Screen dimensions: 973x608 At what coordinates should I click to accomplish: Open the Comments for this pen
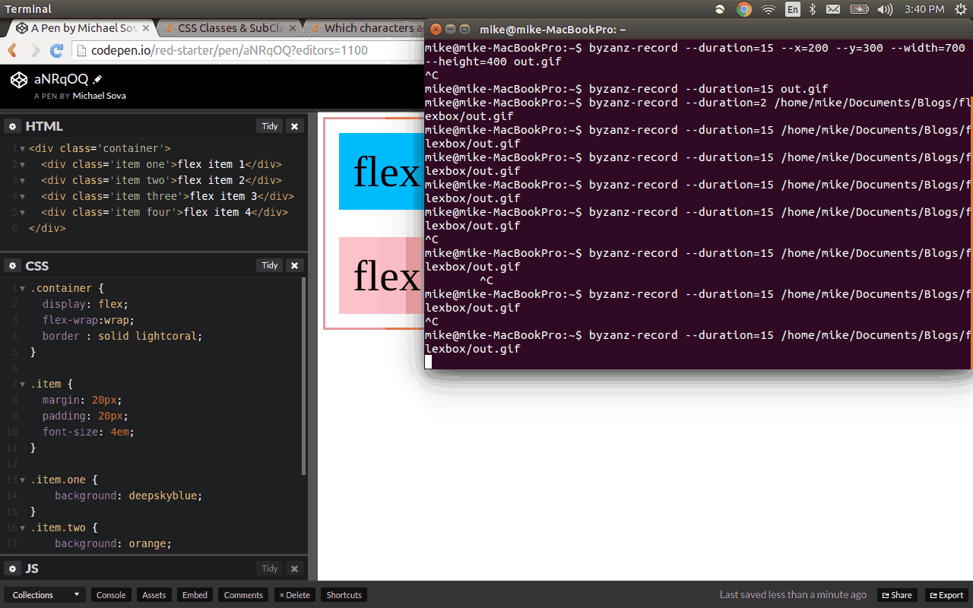click(243, 595)
